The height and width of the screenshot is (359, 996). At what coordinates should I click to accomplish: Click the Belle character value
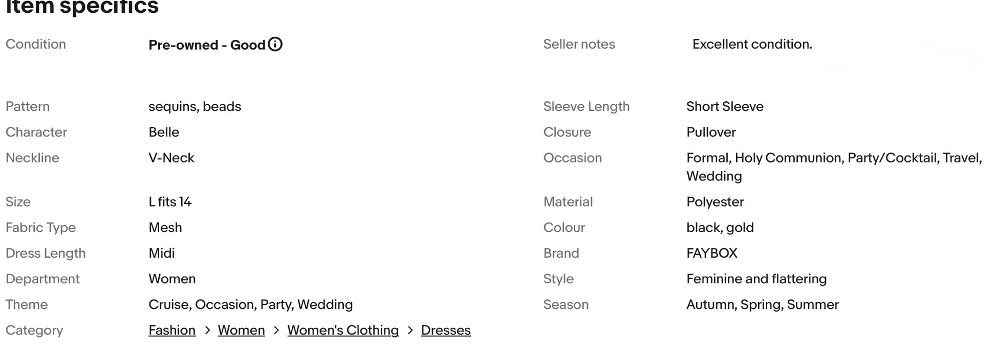click(x=164, y=132)
